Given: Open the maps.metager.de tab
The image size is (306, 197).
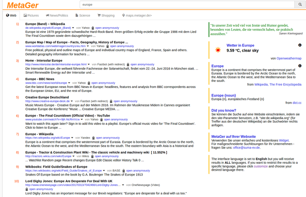Looking at the screenshot, I should tap(137, 15).
